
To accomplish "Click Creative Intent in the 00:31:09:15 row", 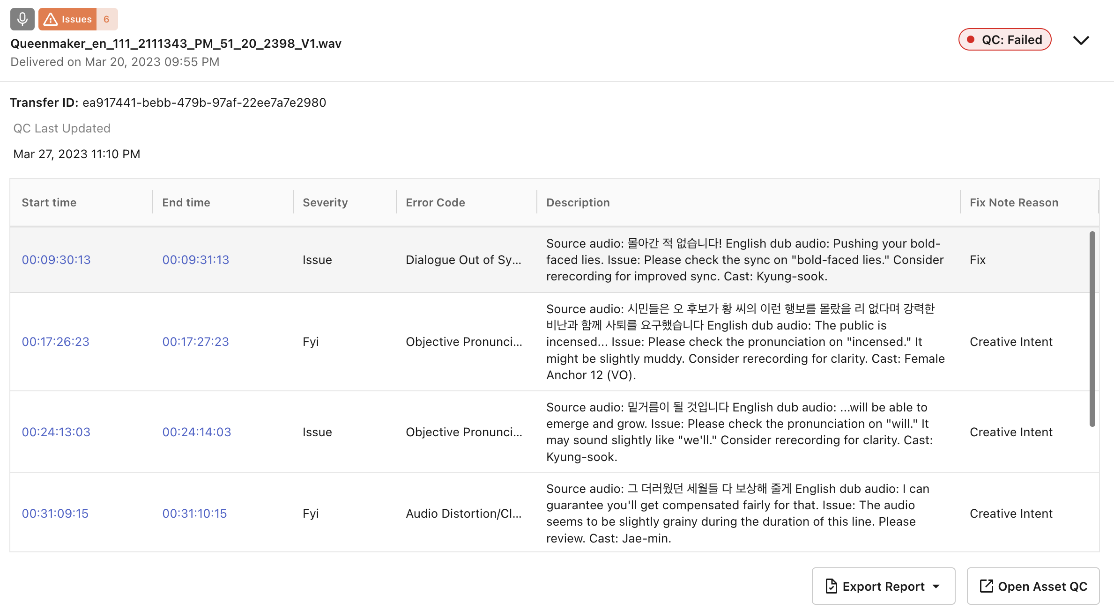I will click(x=1011, y=513).
